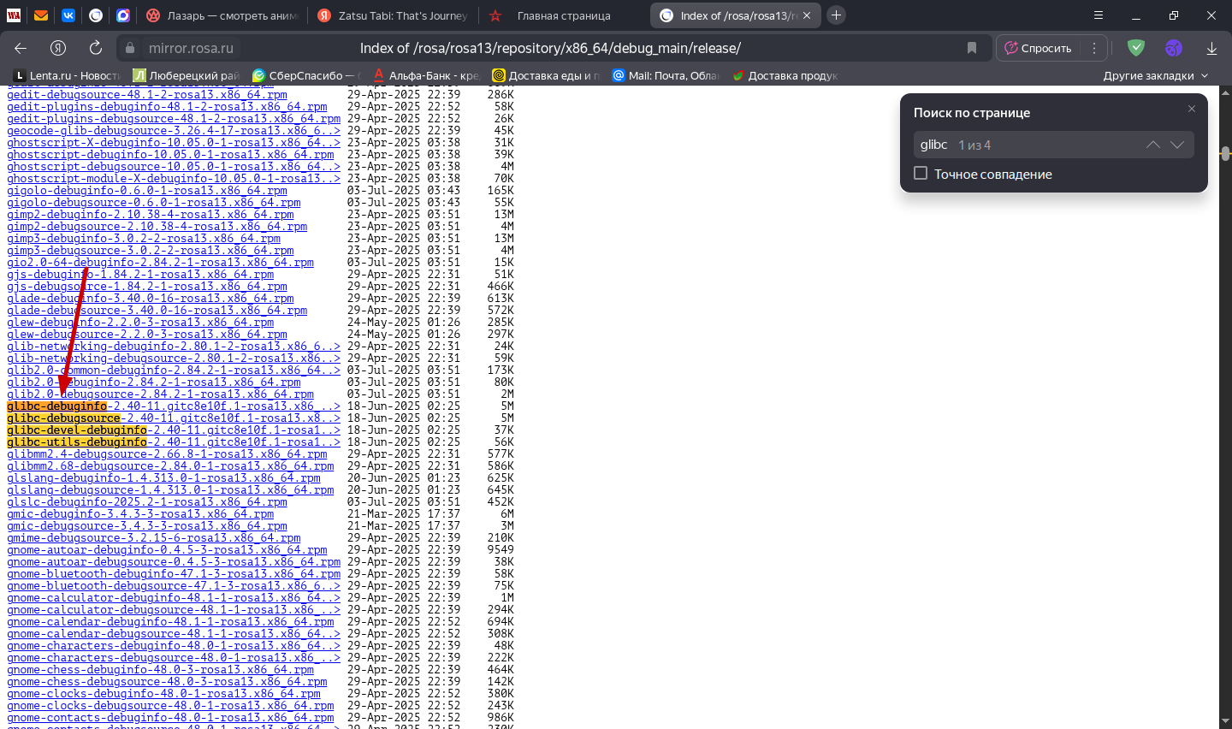The width and height of the screenshot is (1232, 729).
Task: Jump to next search match
Action: [1177, 145]
